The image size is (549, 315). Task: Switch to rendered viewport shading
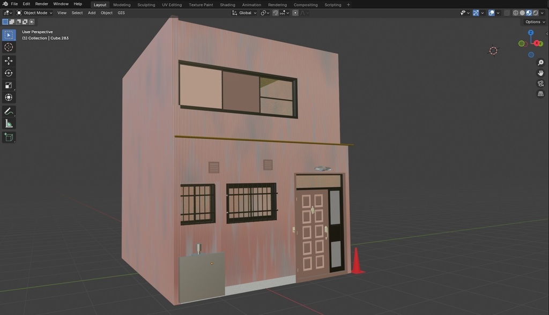[536, 13]
